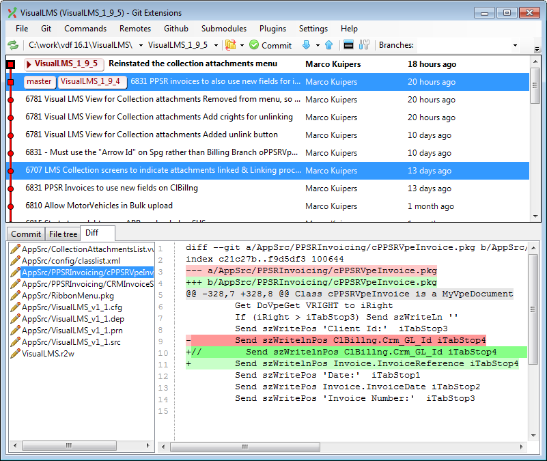This screenshot has height=461, width=547.
Task: Click the master branch label
Action: (40, 82)
